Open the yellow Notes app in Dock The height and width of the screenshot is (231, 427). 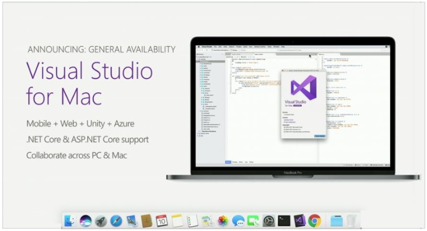pos(177,221)
